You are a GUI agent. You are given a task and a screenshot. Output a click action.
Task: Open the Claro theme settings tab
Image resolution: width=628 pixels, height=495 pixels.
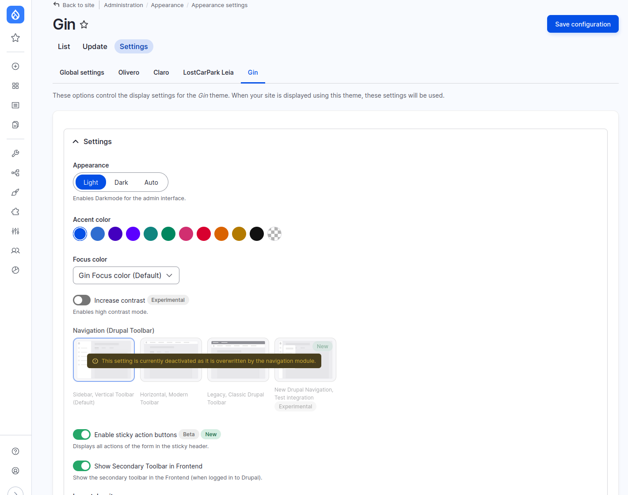[161, 72]
